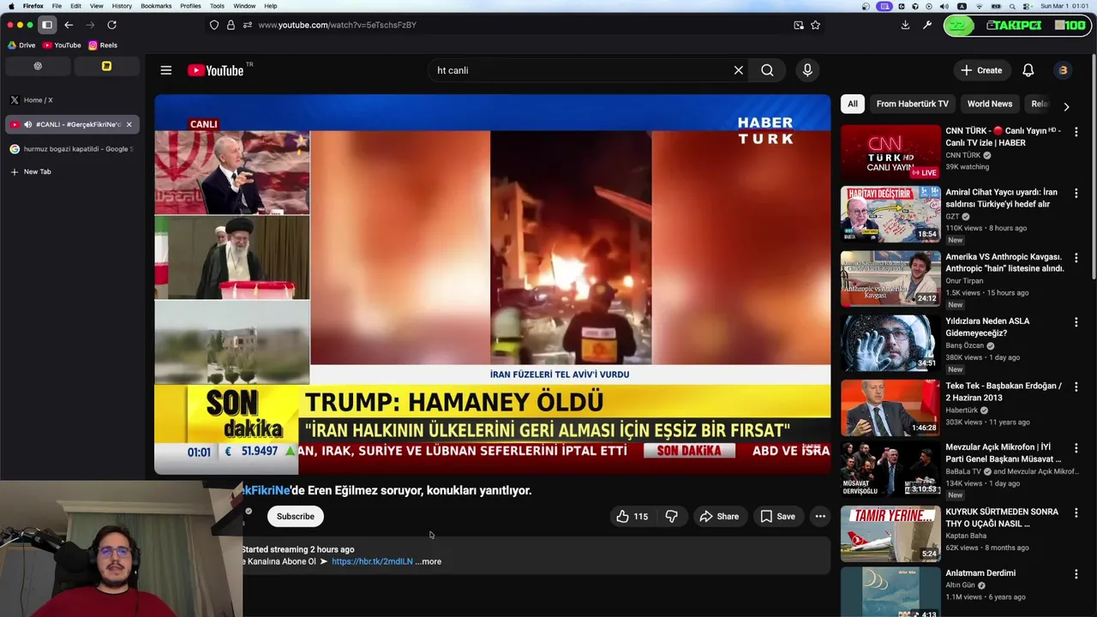Image resolution: width=1097 pixels, height=617 pixels.
Task: Open the yellow pinned tab
Action: (106, 66)
